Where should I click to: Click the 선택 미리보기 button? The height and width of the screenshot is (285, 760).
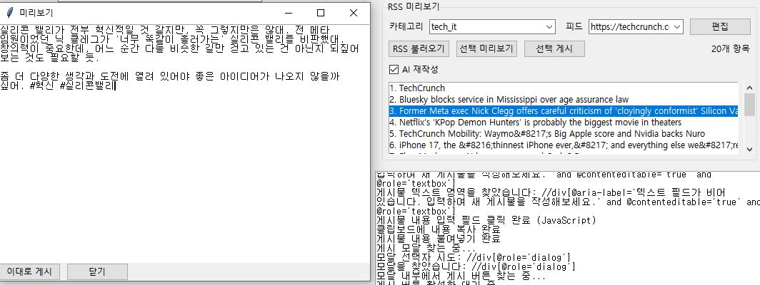click(486, 49)
